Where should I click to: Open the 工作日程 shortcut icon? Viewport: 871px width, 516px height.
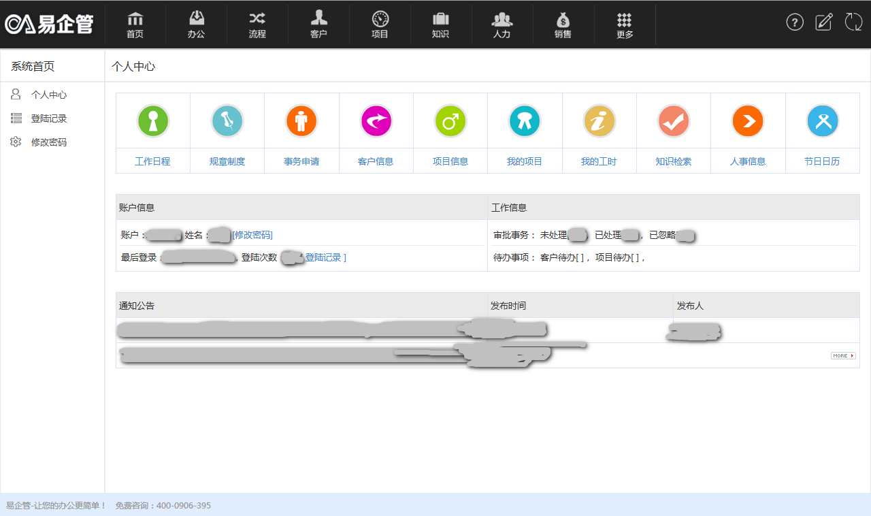(152, 121)
